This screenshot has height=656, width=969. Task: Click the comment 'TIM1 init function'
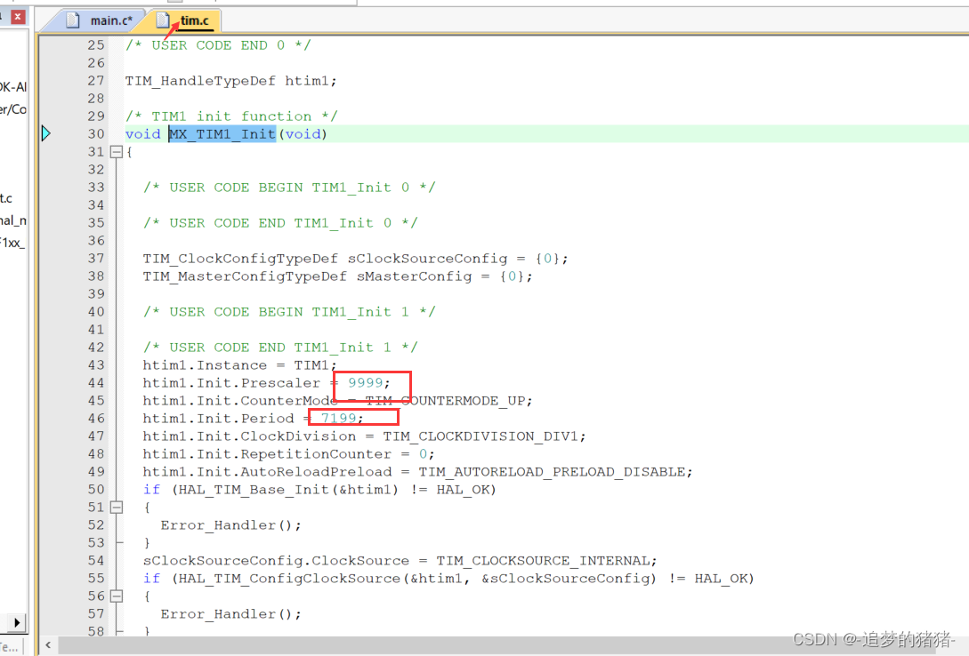point(231,116)
